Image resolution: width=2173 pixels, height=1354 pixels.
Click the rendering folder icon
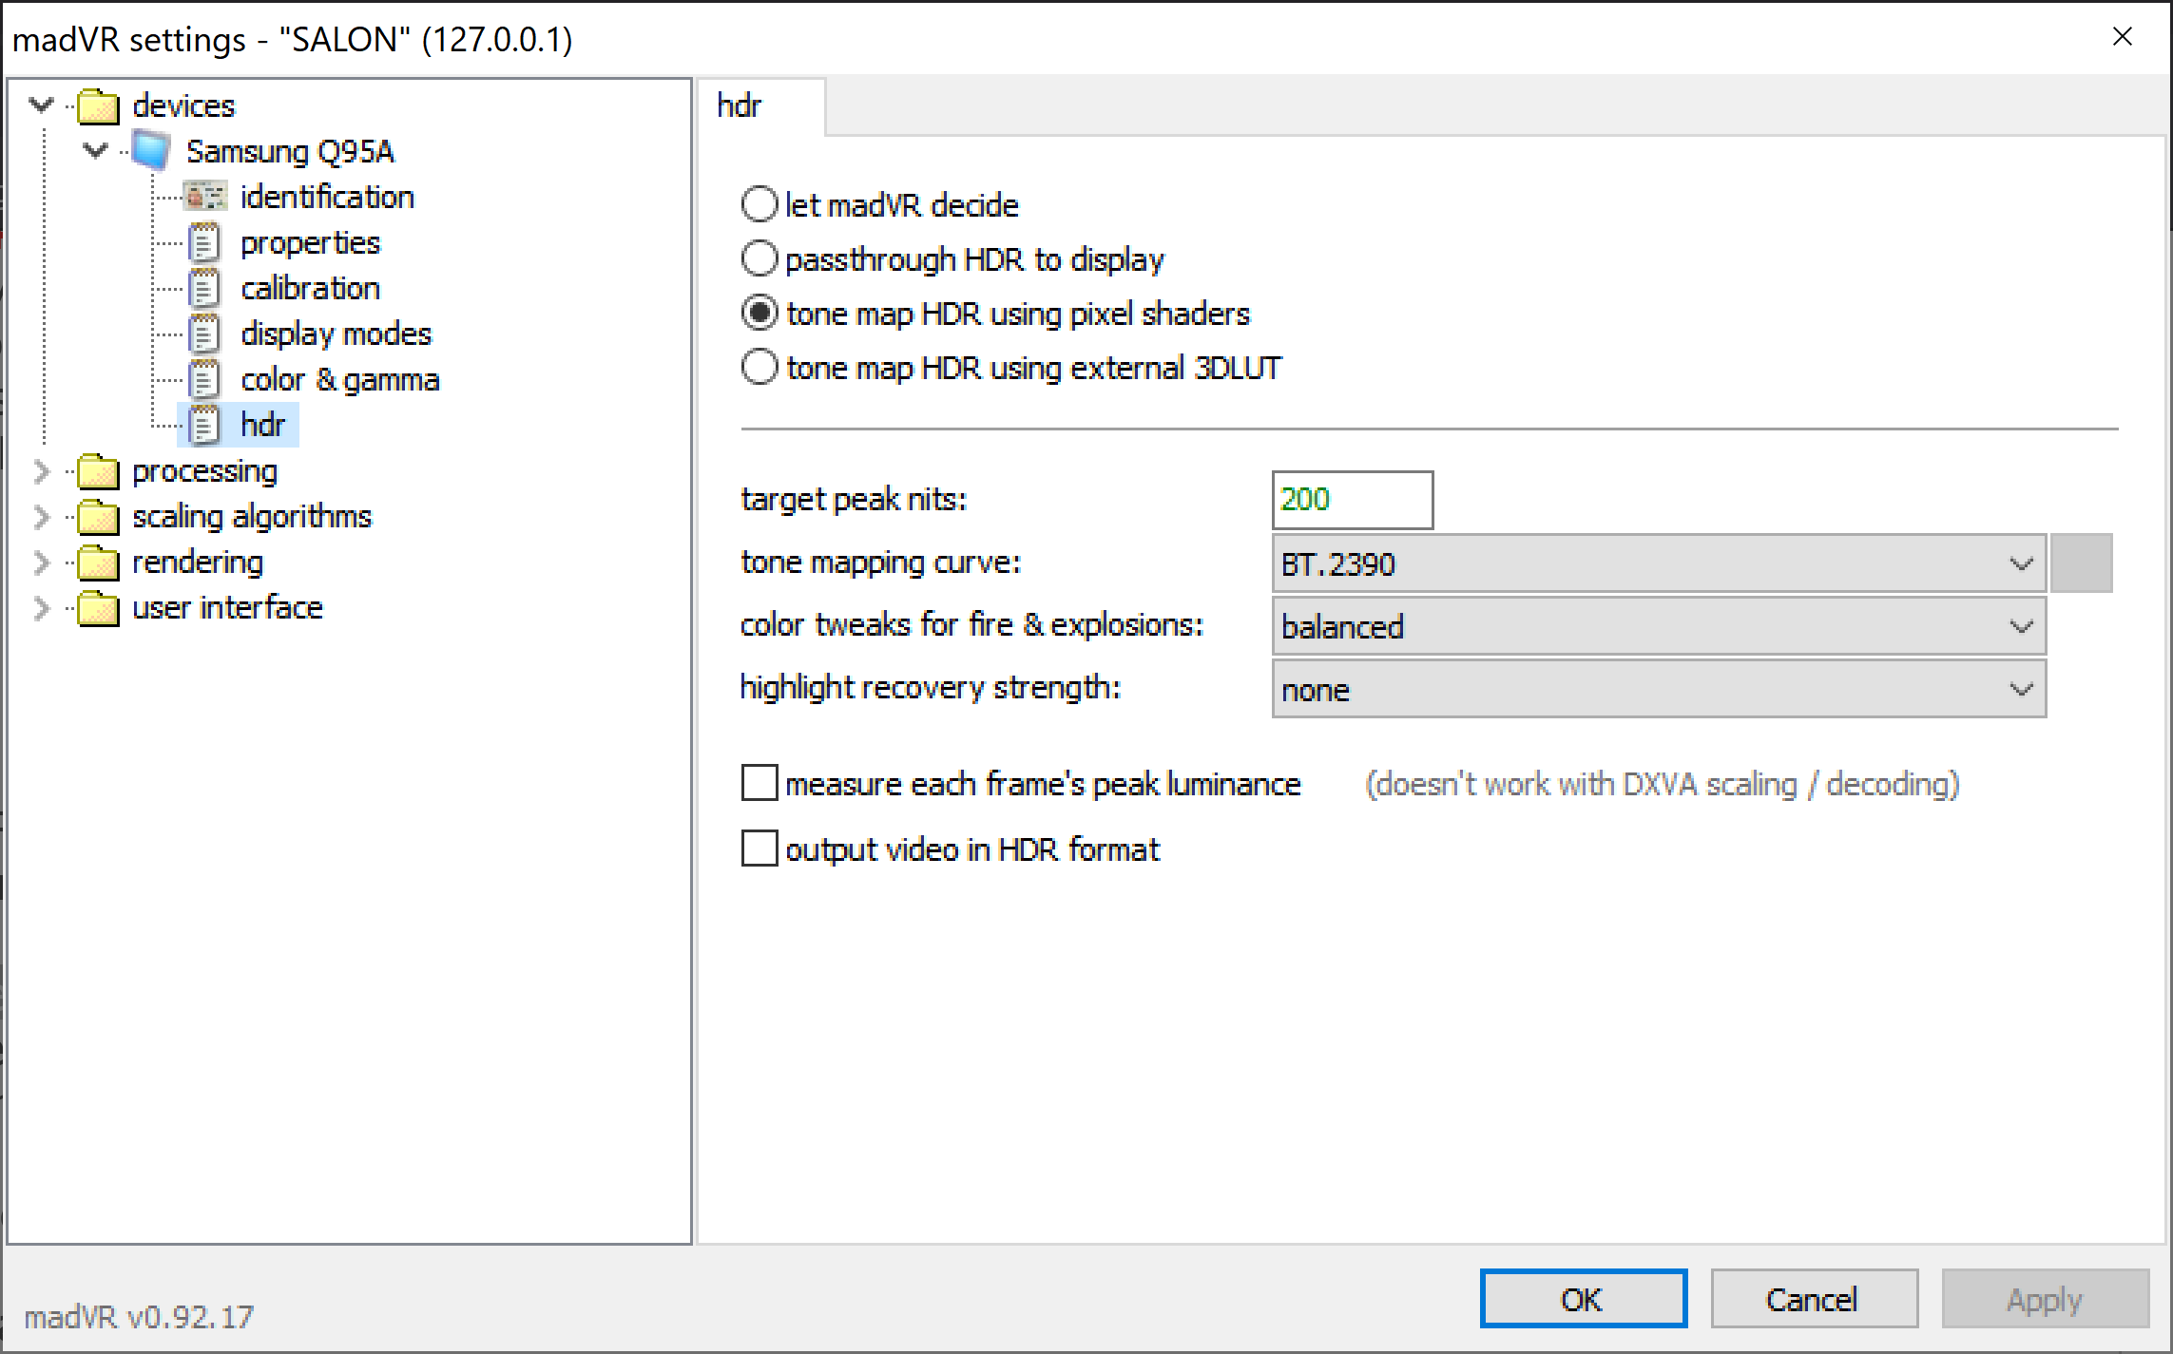pos(98,562)
